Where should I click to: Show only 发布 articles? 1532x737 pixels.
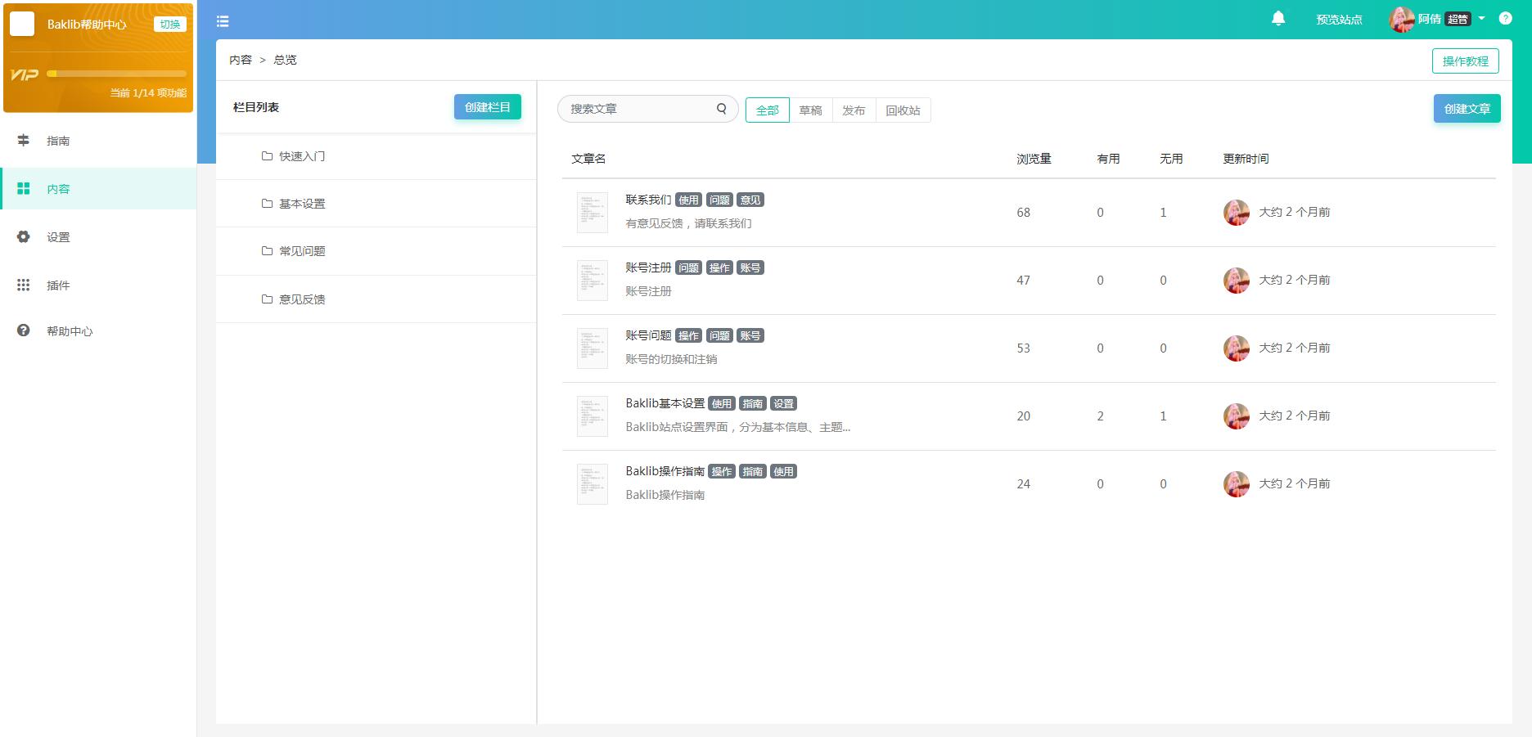(x=854, y=110)
